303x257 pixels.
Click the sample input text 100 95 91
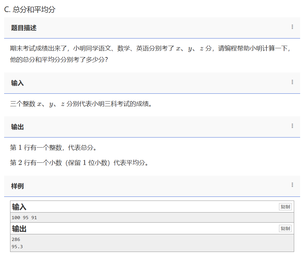tap(24, 218)
